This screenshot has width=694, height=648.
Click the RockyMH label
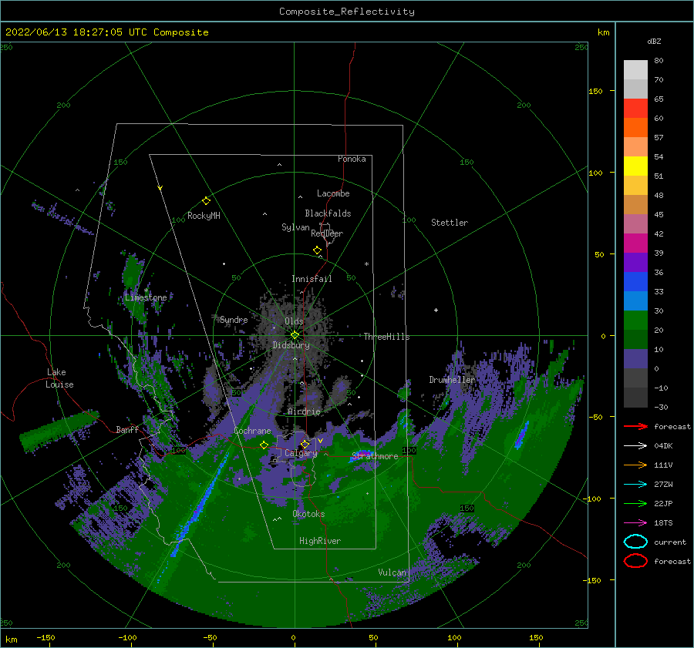pos(204,216)
